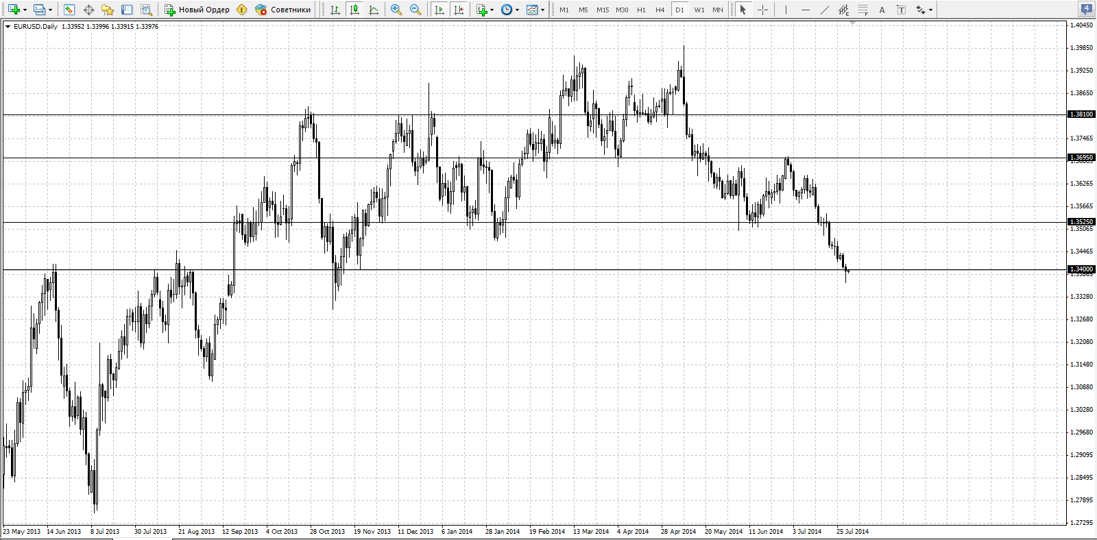This screenshot has width=1097, height=540.
Task: Collapse the EURUSD,Daily chart header triangle
Action: (x=8, y=27)
